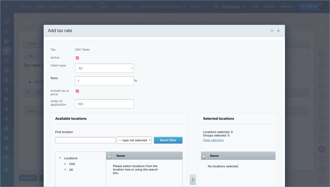Open the shopping cart icon in sidebar
This screenshot has width=330, height=187.
6,90
